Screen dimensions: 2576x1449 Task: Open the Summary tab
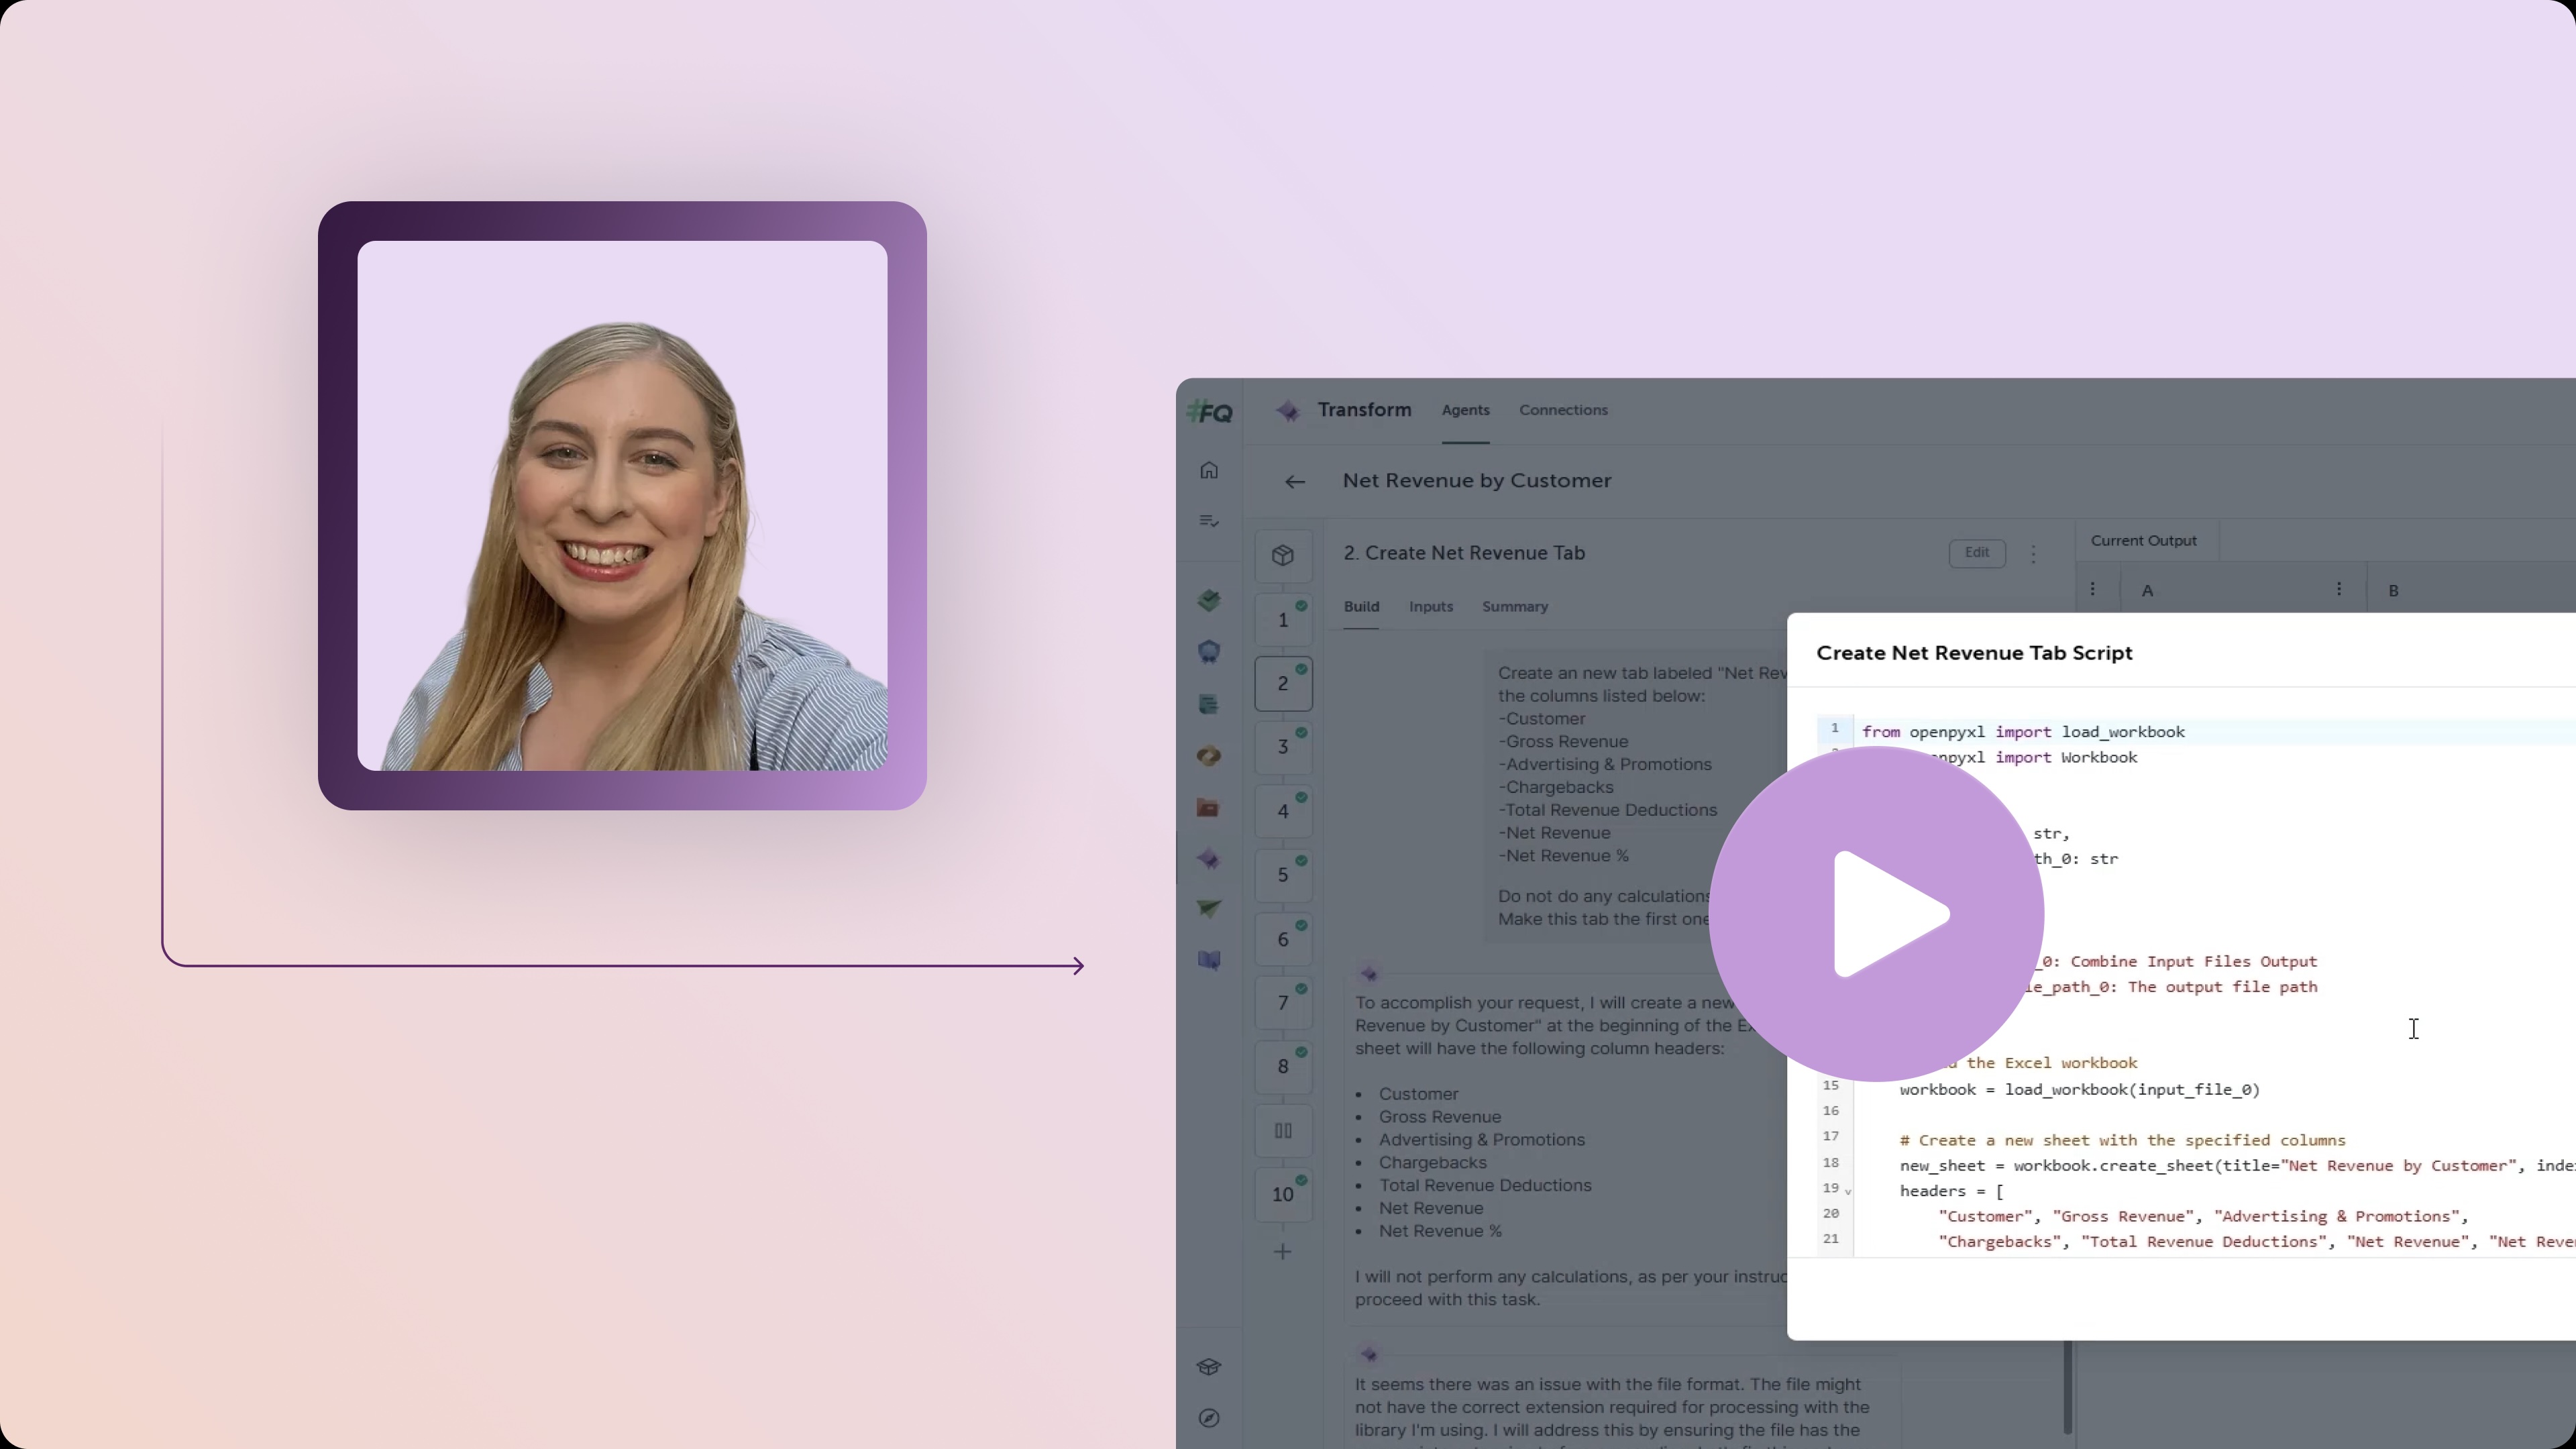click(x=1514, y=607)
